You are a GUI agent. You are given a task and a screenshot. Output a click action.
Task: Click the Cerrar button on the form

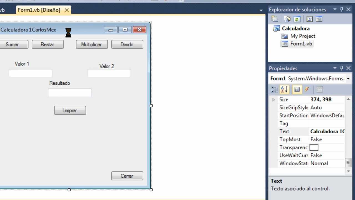(x=127, y=176)
